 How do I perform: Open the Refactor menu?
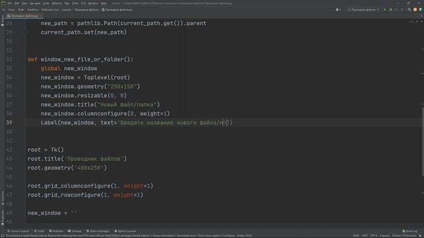point(57,3)
